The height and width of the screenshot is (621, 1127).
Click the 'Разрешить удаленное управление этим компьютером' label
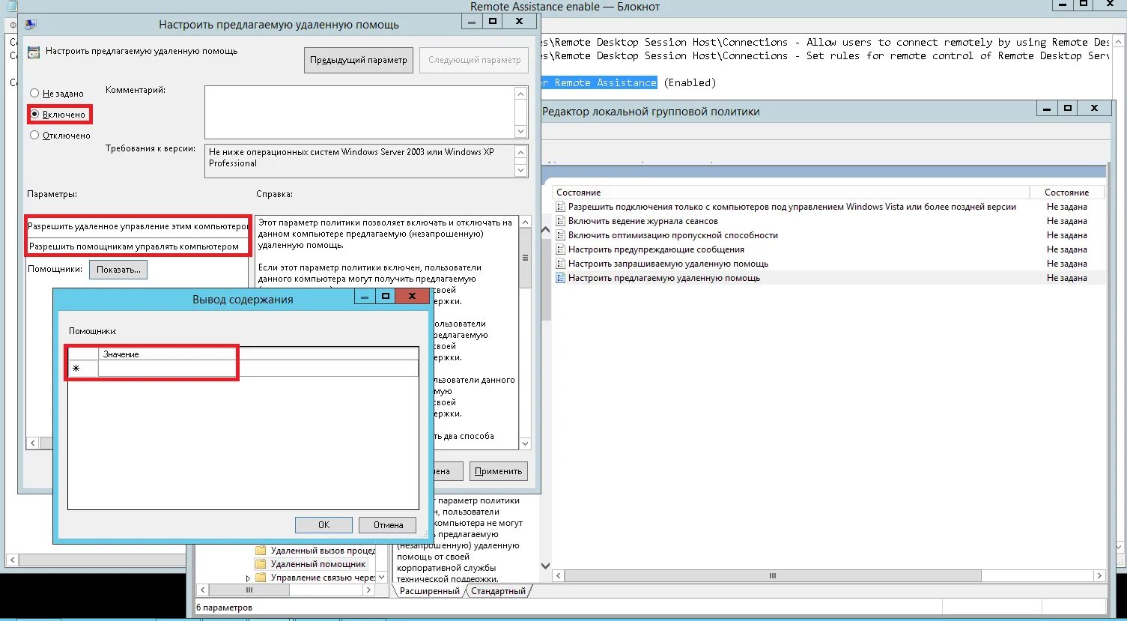point(138,226)
